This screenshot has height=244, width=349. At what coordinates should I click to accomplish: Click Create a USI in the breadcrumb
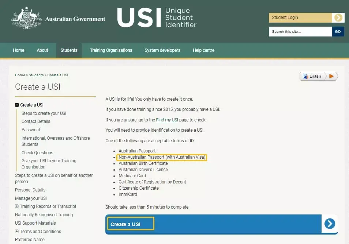pos(58,75)
